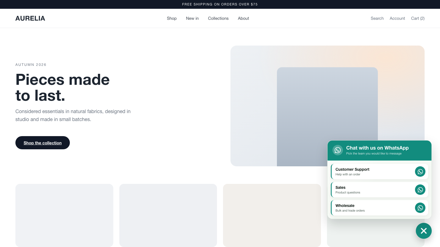The width and height of the screenshot is (440, 247).
Task: Click the AURELIA logo
Action: tap(30, 18)
